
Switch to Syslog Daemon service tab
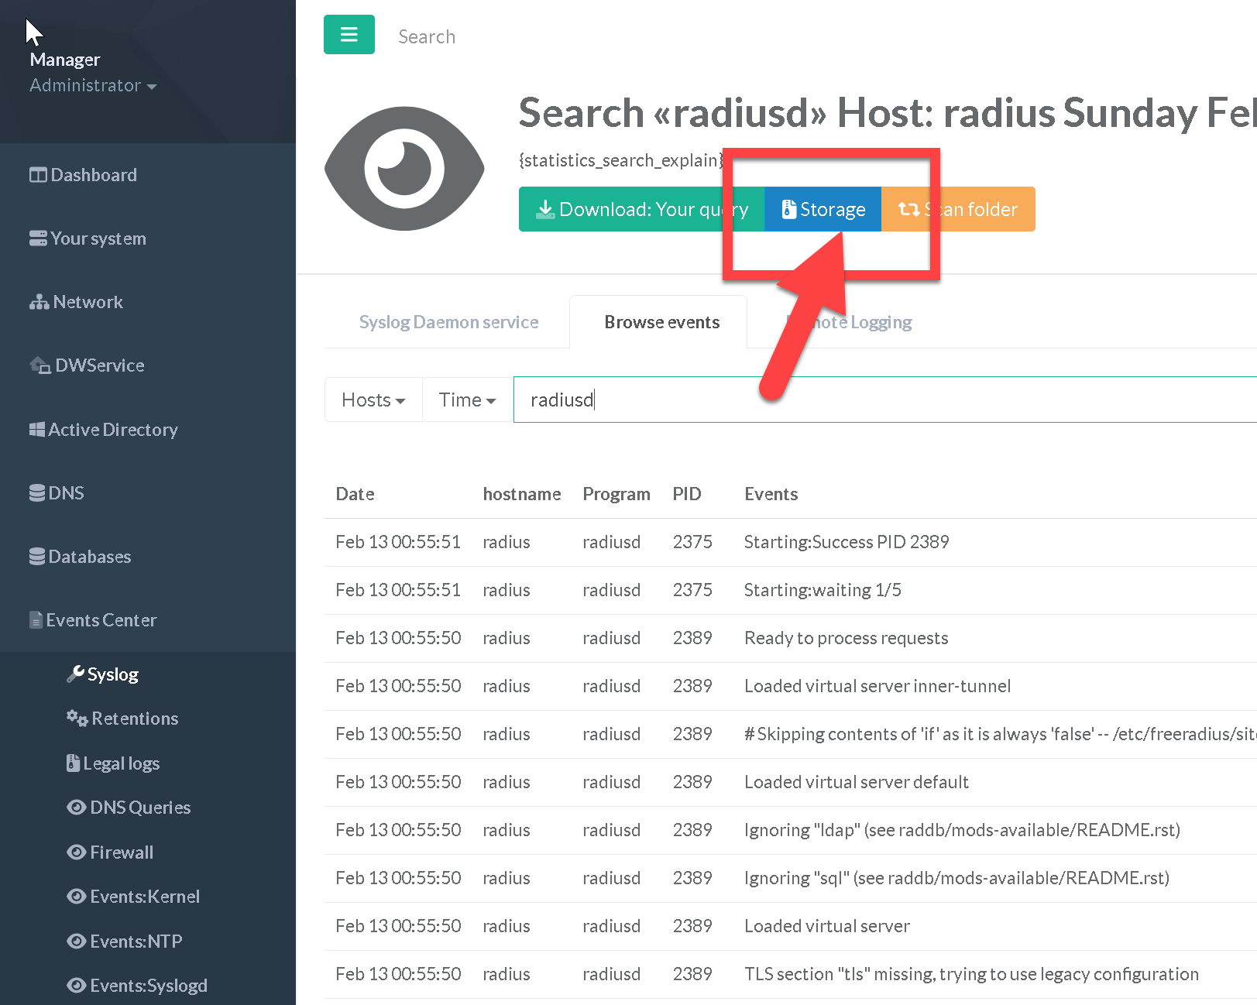pyautogui.click(x=448, y=322)
